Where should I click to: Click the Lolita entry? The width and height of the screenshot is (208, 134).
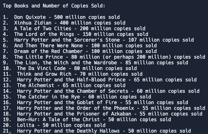pos(54,125)
